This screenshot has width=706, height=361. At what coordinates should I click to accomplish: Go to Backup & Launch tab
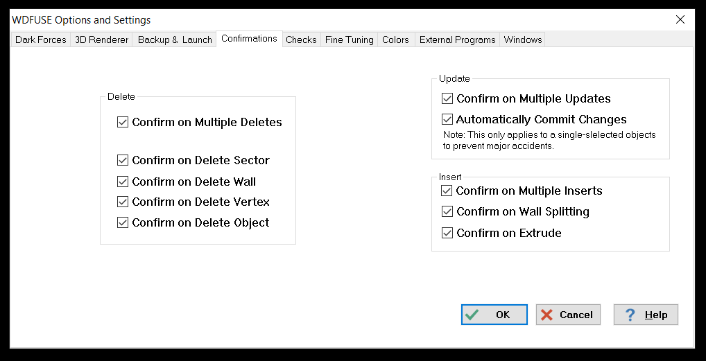pyautogui.click(x=175, y=39)
